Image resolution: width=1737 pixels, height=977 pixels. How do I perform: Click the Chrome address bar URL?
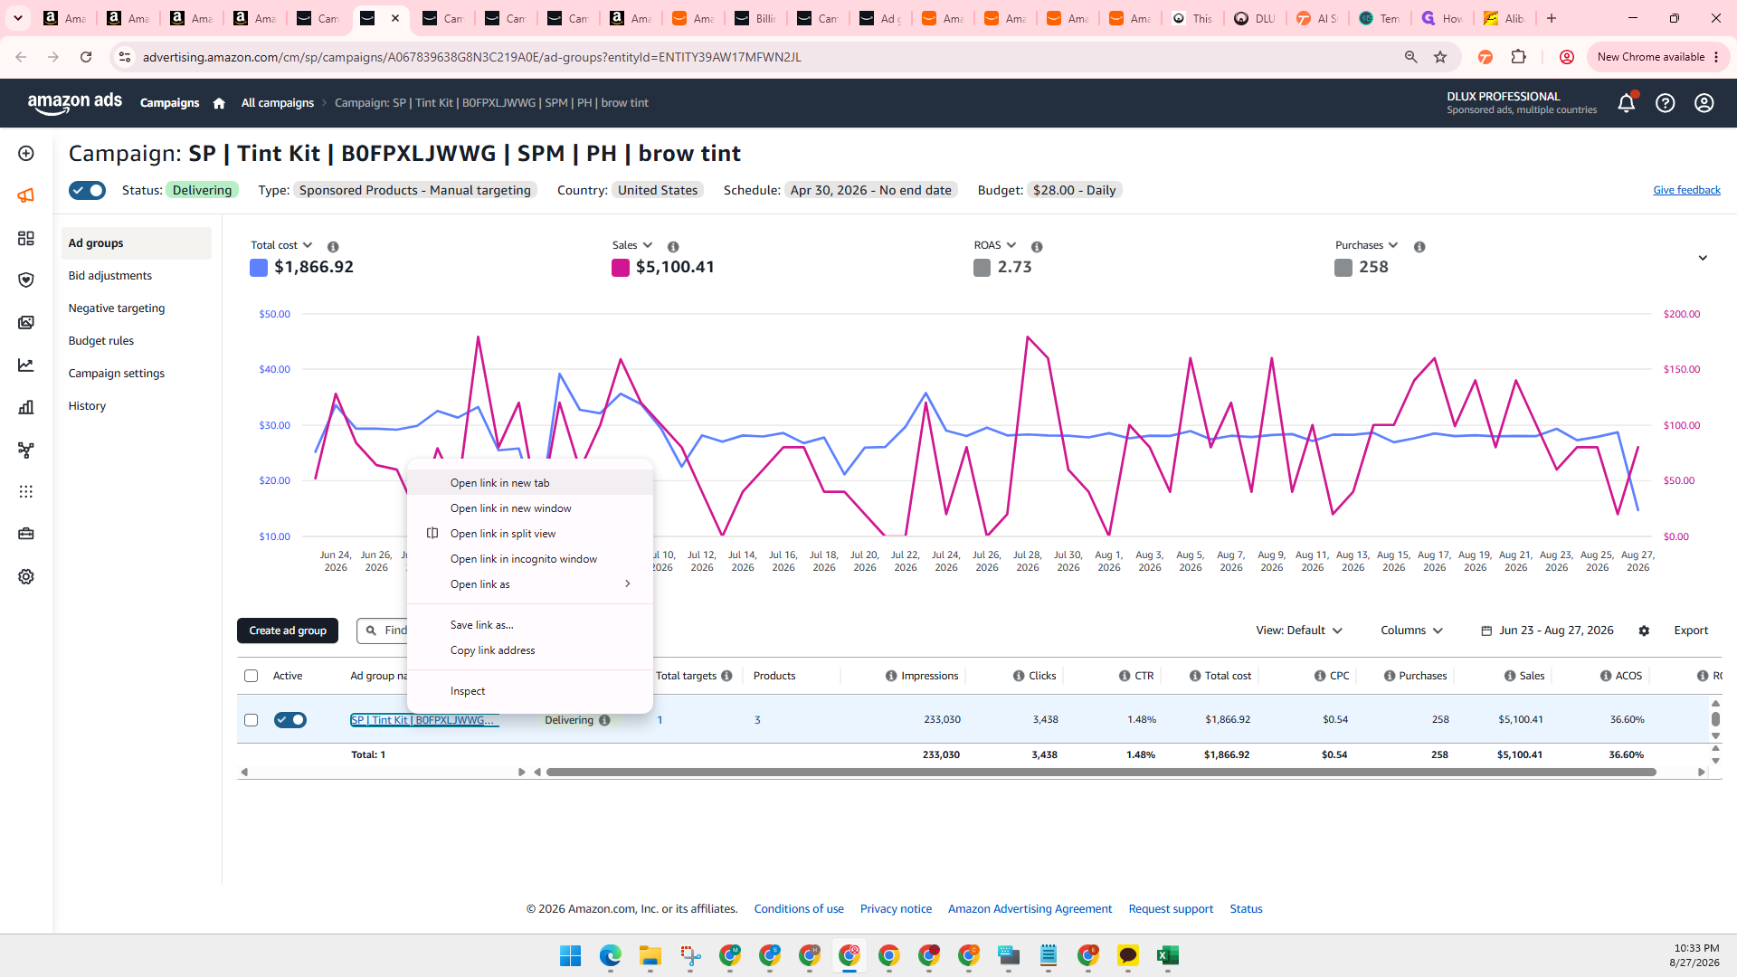pos(472,57)
